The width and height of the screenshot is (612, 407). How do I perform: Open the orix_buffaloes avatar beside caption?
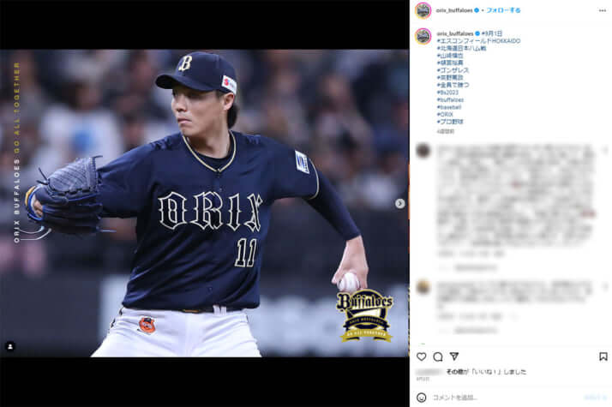pos(423,36)
